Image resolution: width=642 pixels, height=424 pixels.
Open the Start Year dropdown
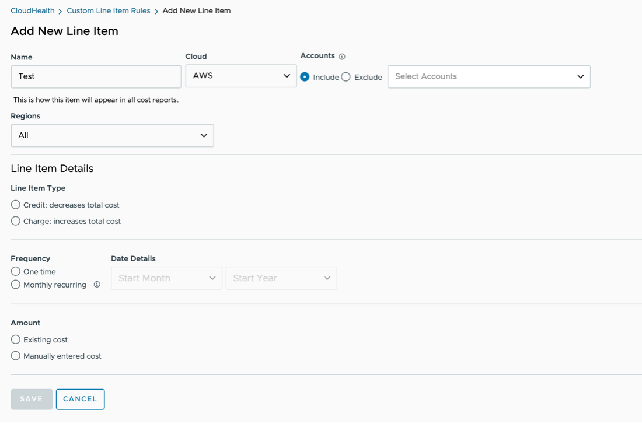click(x=281, y=278)
